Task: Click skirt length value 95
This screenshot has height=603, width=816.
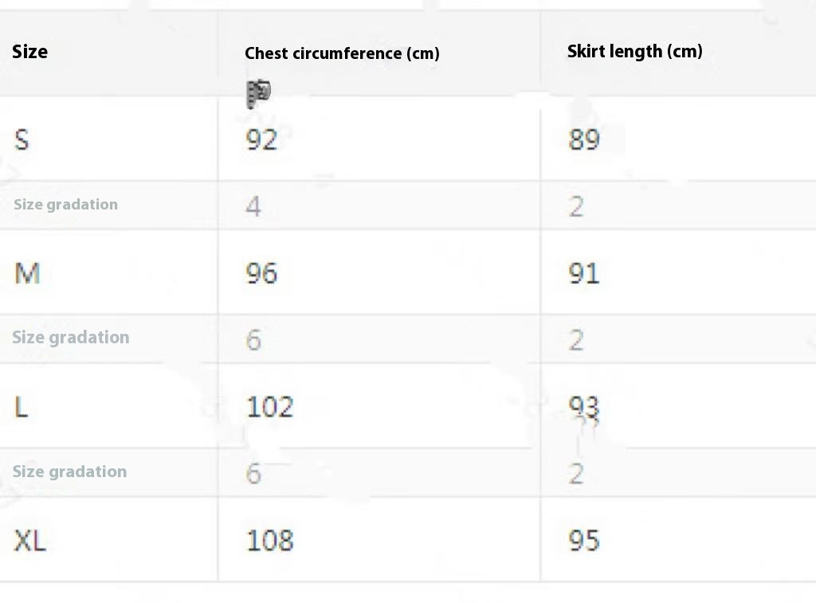Action: click(x=584, y=540)
